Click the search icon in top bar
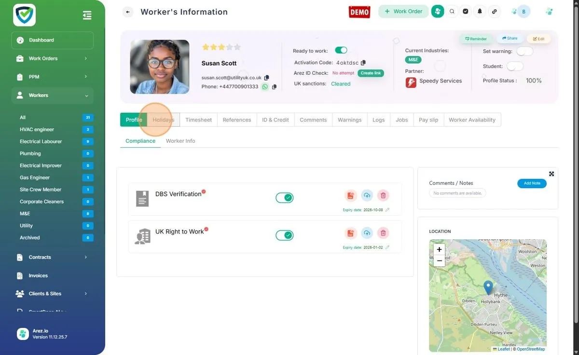Screen dimensions: 579x355 (x=452, y=11)
